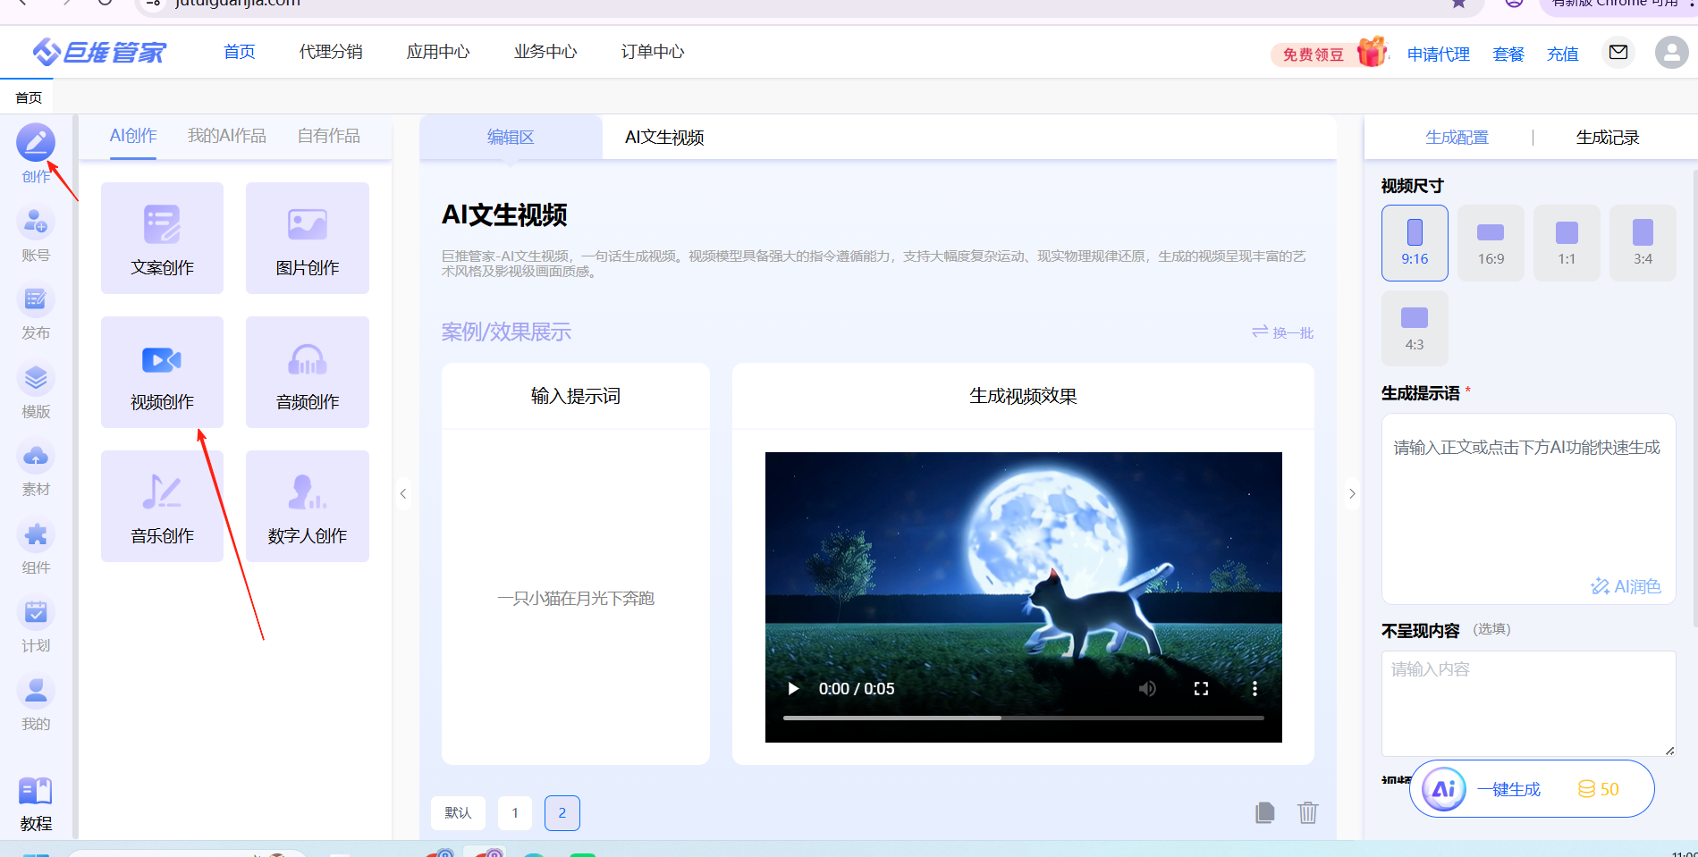Enter fullscreen on the sample video
This screenshot has width=1698, height=857.
(x=1201, y=689)
